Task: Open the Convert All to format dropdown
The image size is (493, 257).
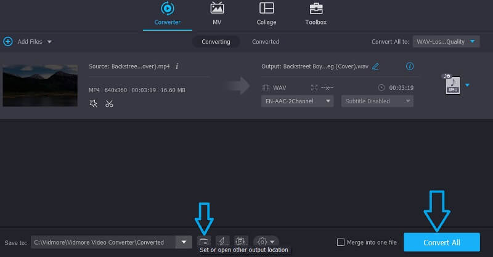Action: [x=446, y=41]
